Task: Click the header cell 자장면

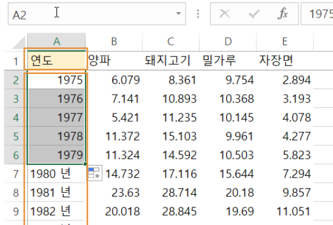Action: 285,61
